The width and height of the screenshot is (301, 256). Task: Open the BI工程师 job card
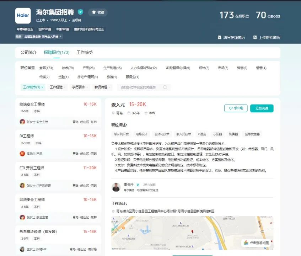(58, 145)
